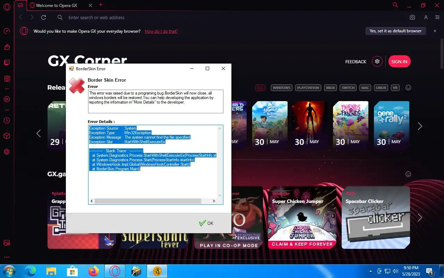This screenshot has width=444, height=278.
Task: Open History clock icon in sidebar
Action: click(7, 121)
